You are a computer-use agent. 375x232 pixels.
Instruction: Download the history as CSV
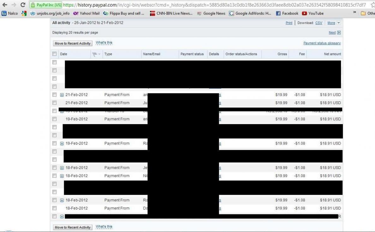click(319, 23)
